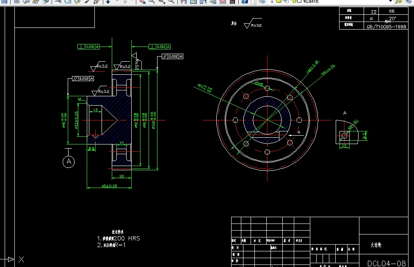Click the Paste clipboard icon
This screenshot has height=267, width=414.
click(x=77, y=1)
